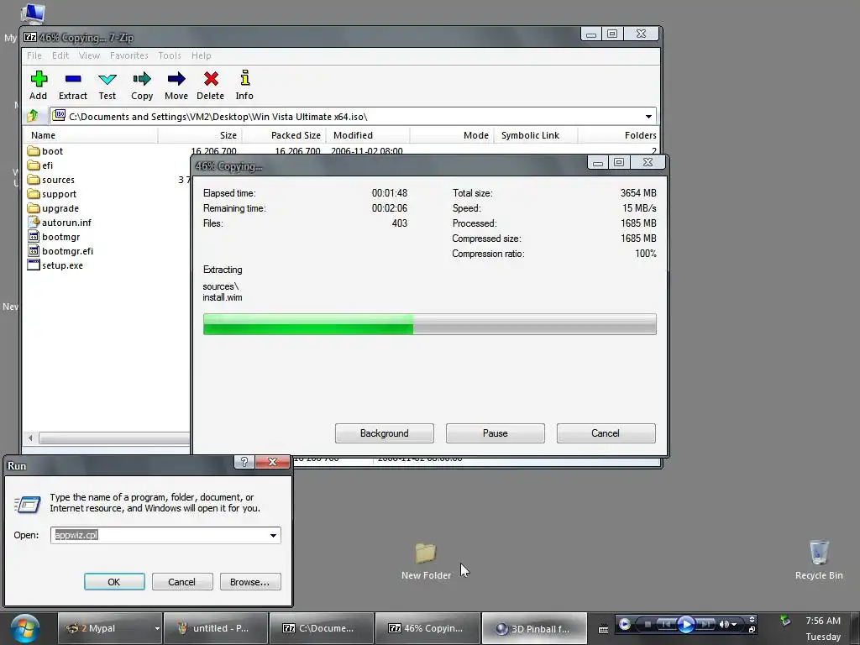
Task: Open the Windows Start orb
Action: [24, 628]
